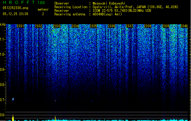The height and width of the screenshot is (121, 191).
Task: Click the A504HB(yagi 4el) antenna text
Action: coord(107,14)
